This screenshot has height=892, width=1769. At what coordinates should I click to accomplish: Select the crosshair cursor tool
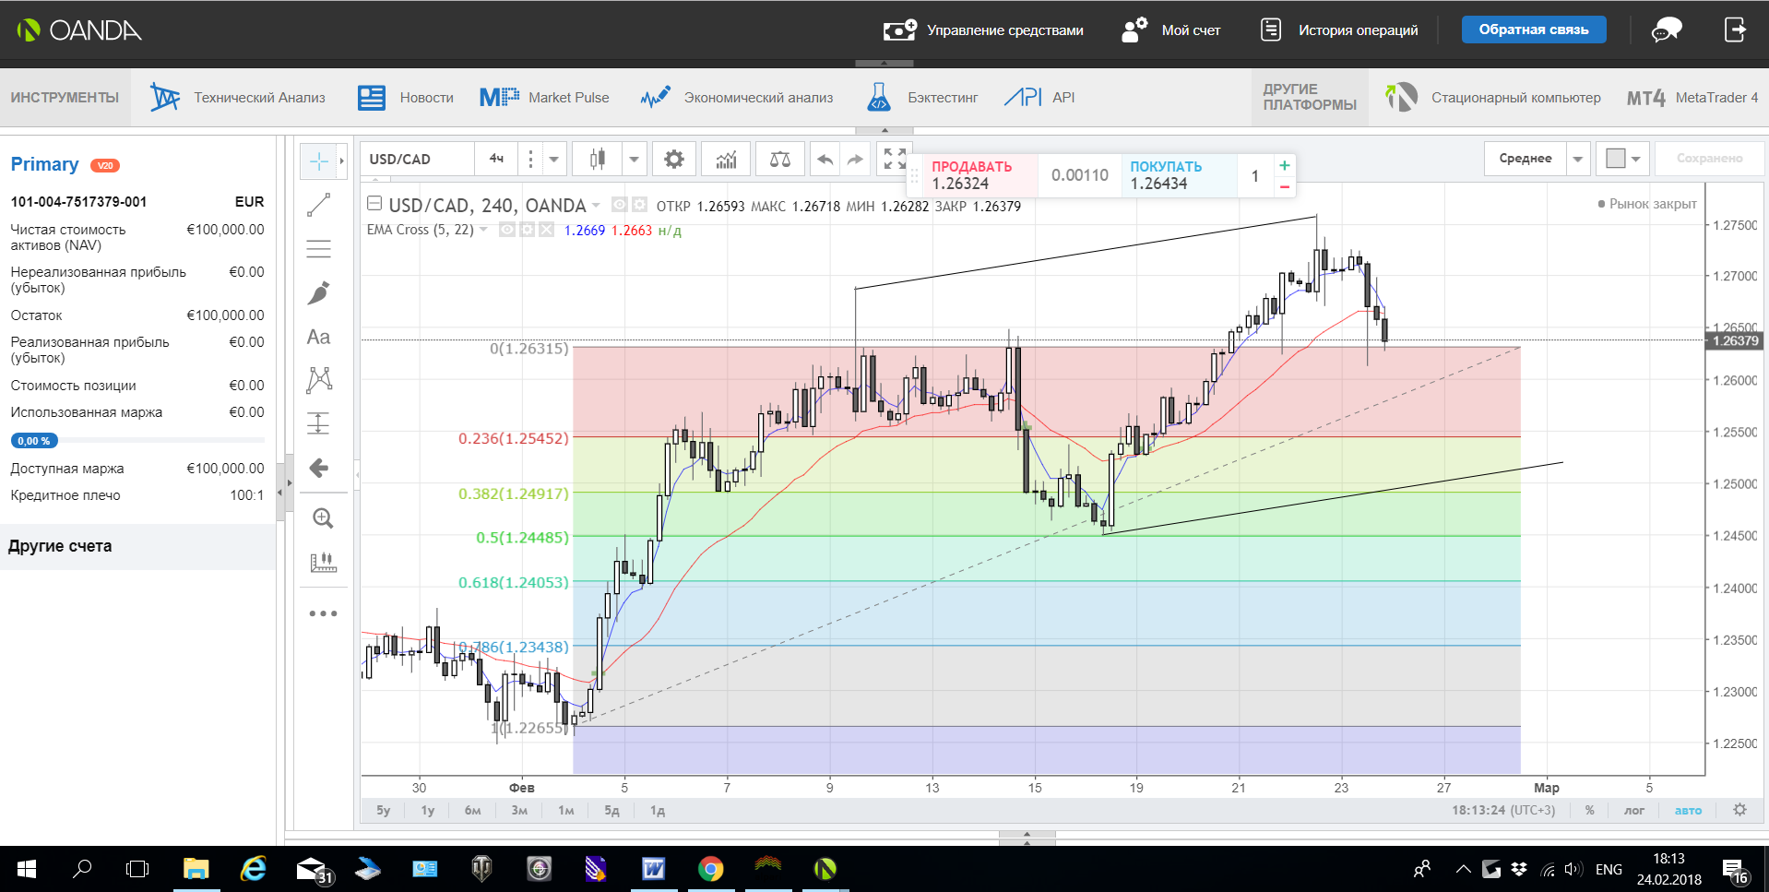click(318, 161)
